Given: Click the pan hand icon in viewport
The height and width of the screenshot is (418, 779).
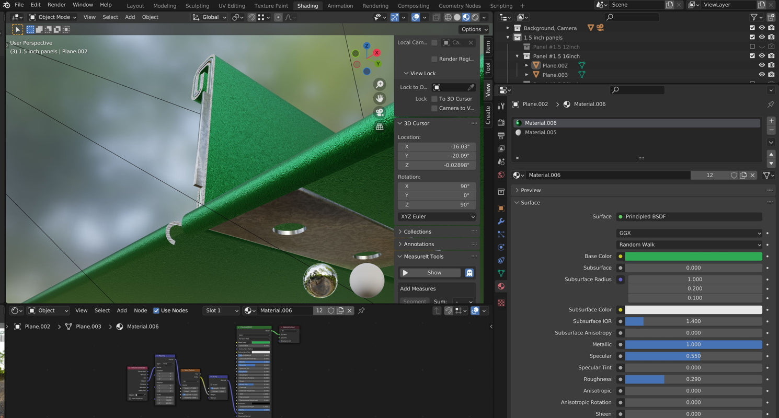Looking at the screenshot, I should 380,98.
